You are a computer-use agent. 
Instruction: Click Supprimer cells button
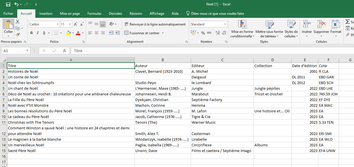pyautogui.click(x=321, y=29)
